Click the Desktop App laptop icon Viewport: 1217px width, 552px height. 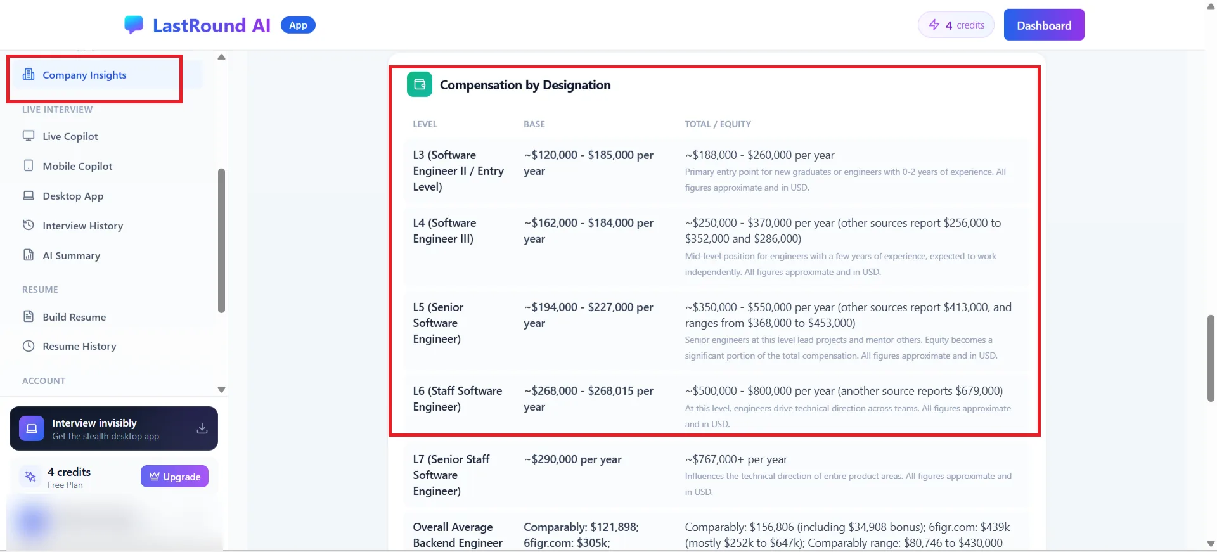(29, 195)
